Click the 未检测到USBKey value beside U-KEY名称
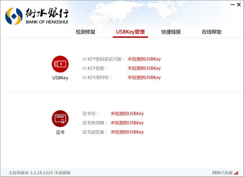This screenshot has width=244, height=177. [x=144, y=68]
